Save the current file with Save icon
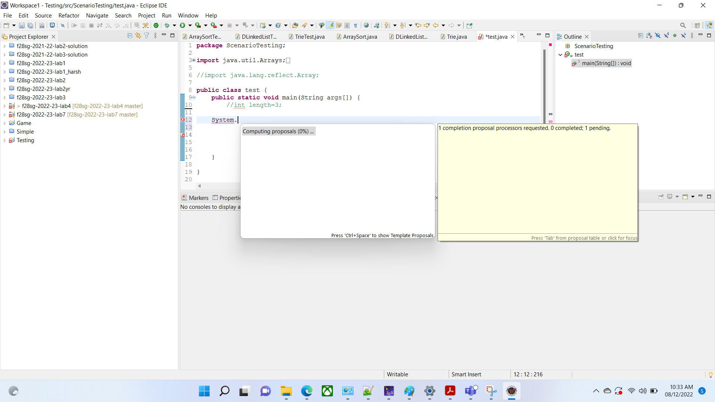Viewport: 715px width, 402px height. (22, 25)
